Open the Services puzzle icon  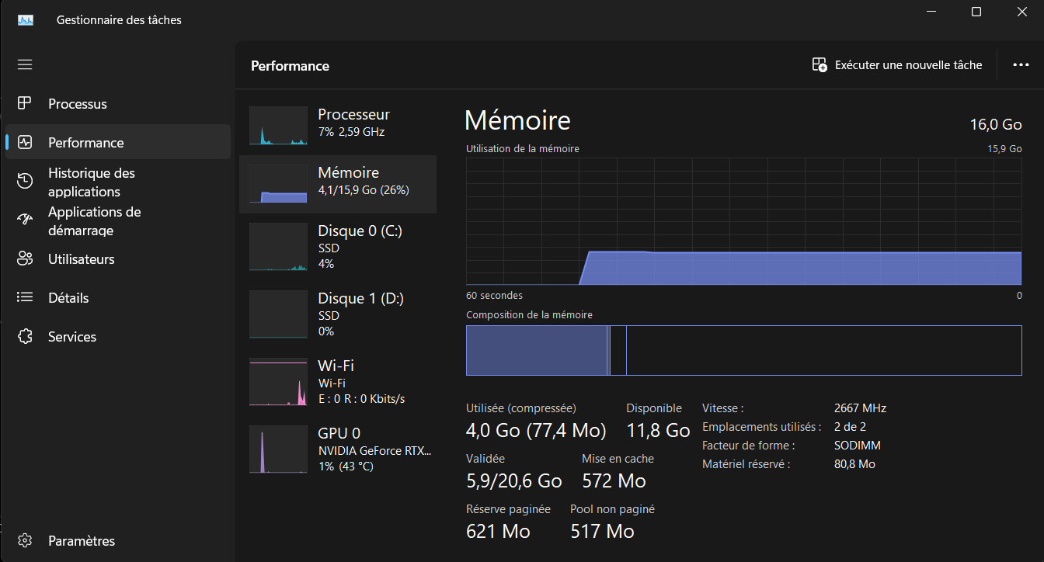coord(25,336)
